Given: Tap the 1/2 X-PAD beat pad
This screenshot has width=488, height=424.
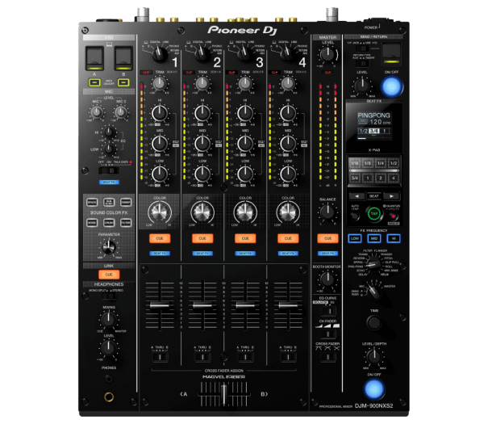Looking at the screenshot, I should tap(394, 163).
